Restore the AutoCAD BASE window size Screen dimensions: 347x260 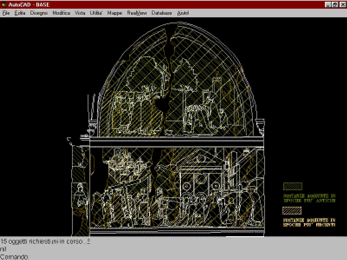coord(335,4)
